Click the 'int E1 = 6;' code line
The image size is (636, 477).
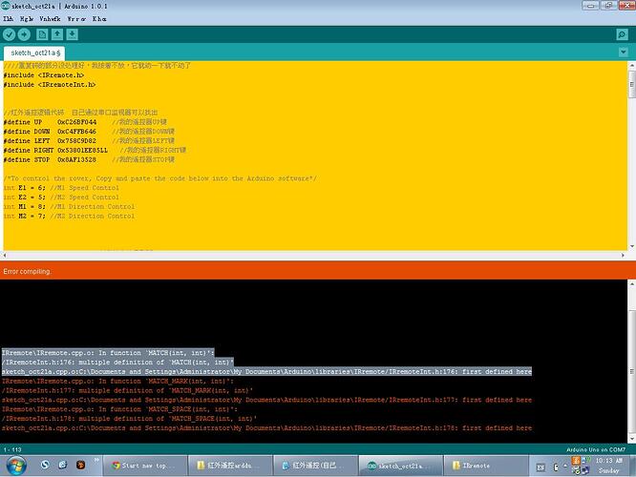[61, 188]
